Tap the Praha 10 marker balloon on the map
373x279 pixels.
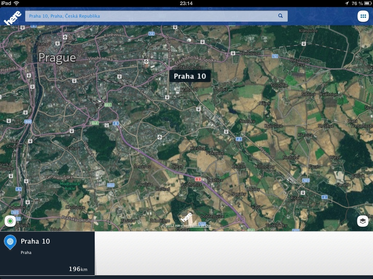[x=190, y=76]
